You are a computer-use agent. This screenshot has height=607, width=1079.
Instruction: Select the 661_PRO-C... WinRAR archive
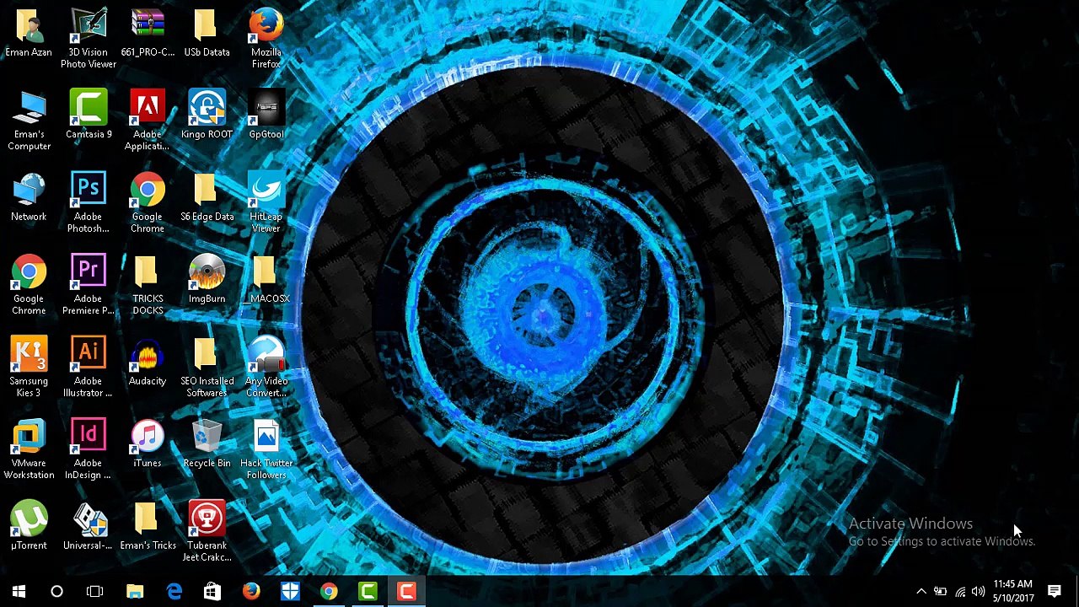[148, 34]
